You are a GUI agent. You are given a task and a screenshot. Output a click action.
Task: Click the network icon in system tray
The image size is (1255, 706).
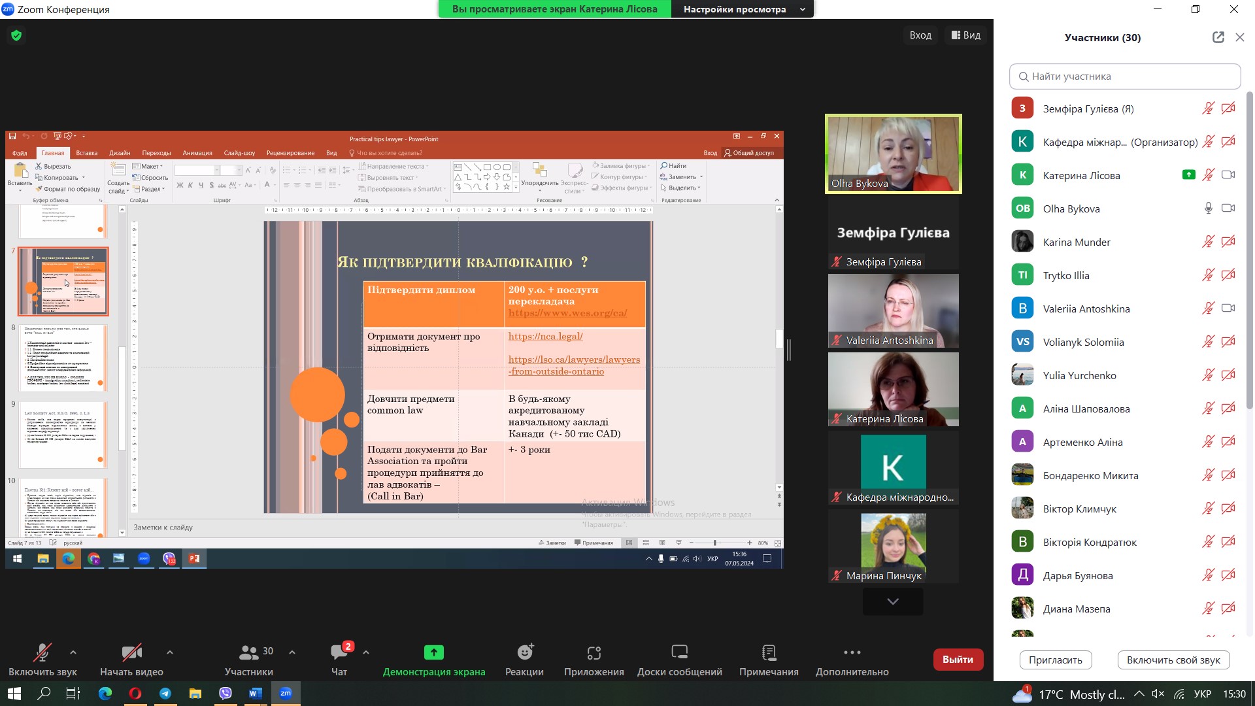point(1179,694)
